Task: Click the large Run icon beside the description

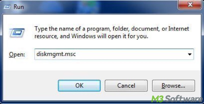Action: [17, 33]
